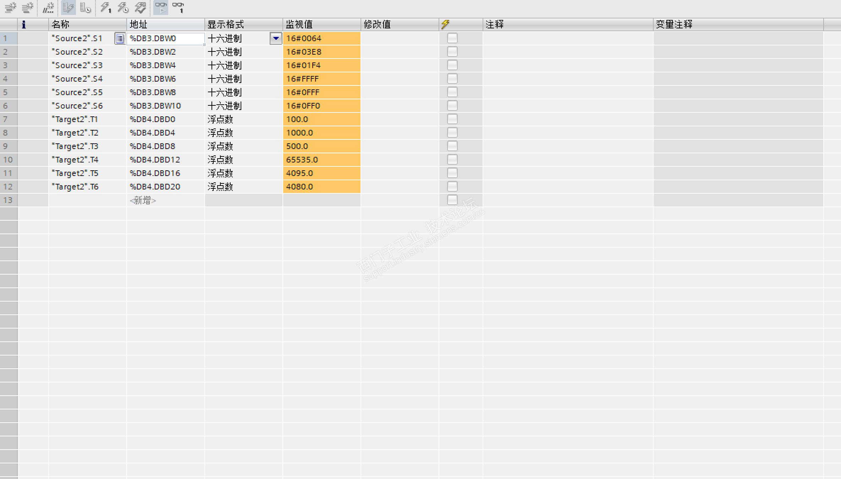Click Insert comment line toolbar icon

pyautogui.click(x=48, y=7)
